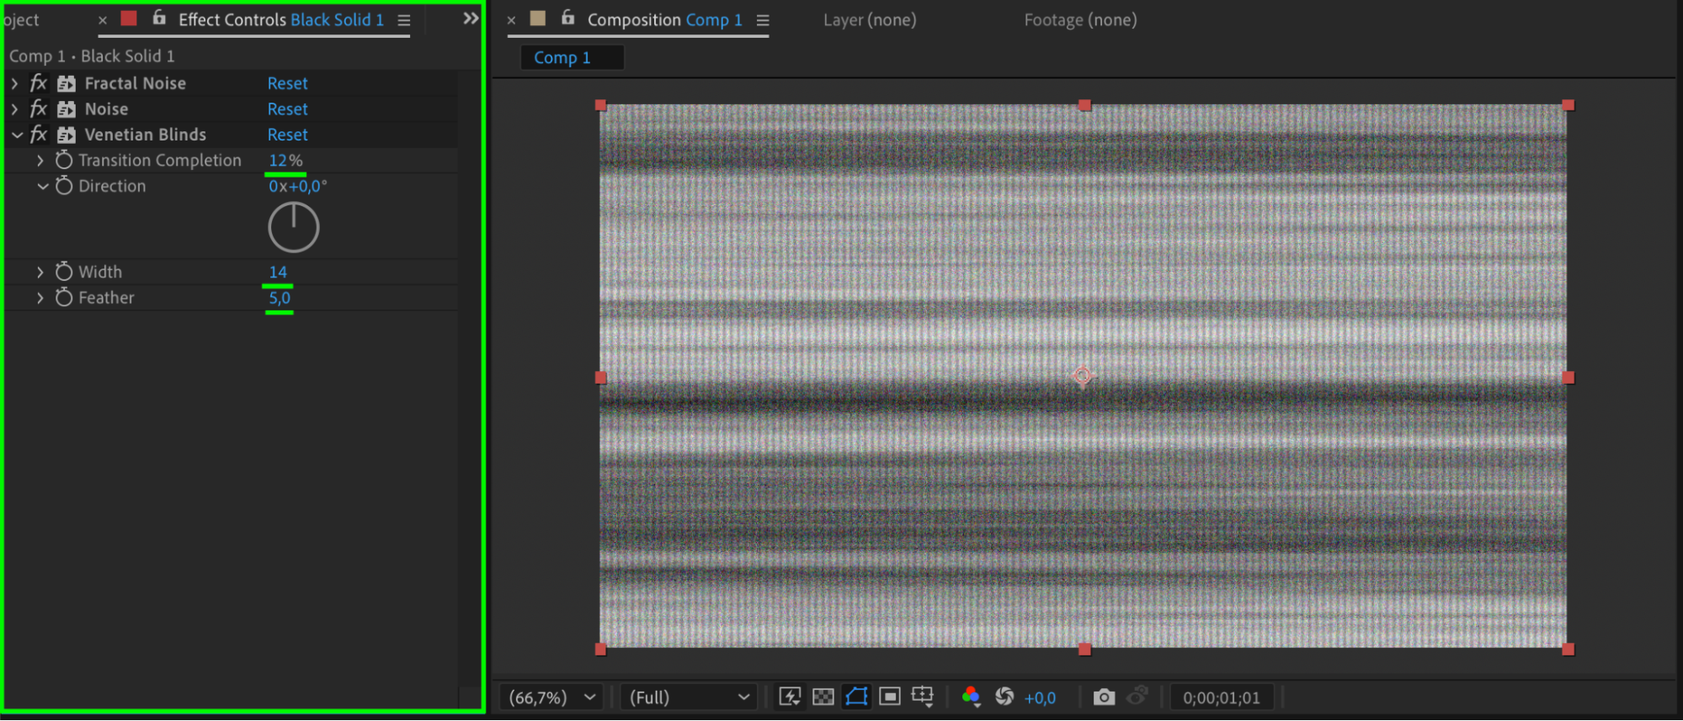Expand the Fractal Noise effect

pos(15,83)
